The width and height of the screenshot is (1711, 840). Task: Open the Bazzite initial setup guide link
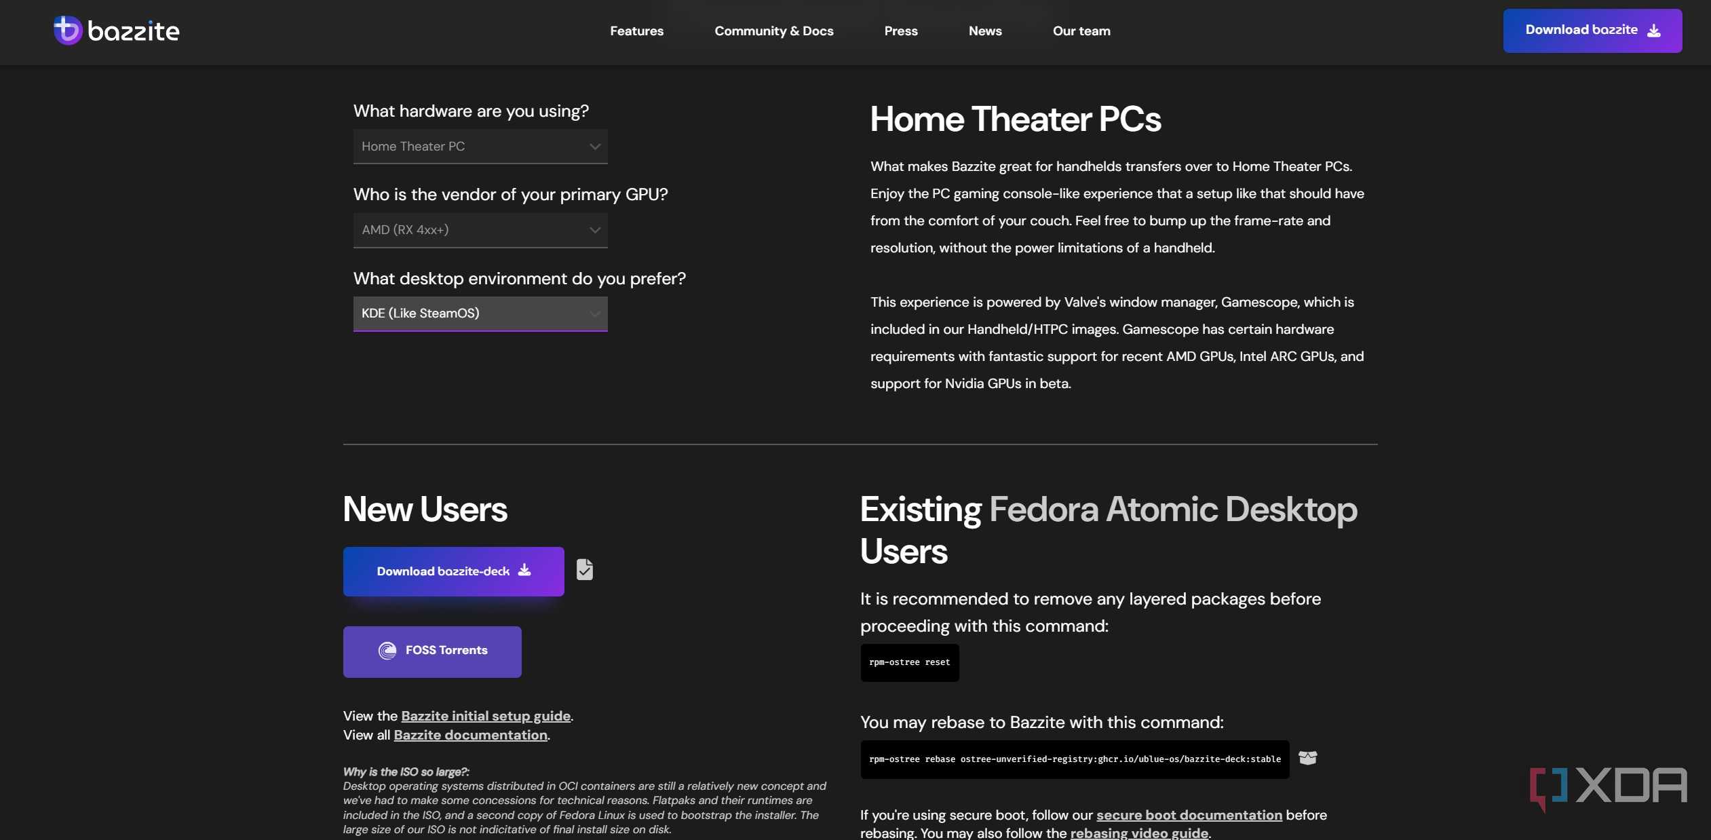point(486,716)
